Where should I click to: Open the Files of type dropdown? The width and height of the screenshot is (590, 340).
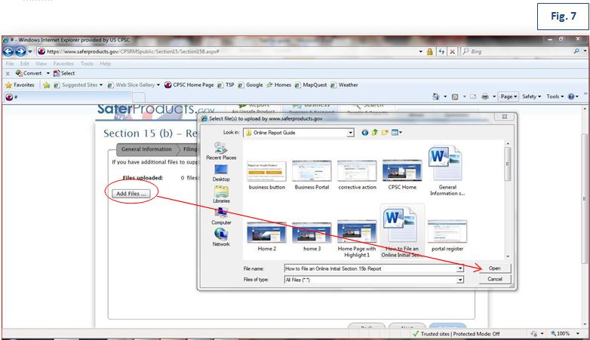click(459, 280)
